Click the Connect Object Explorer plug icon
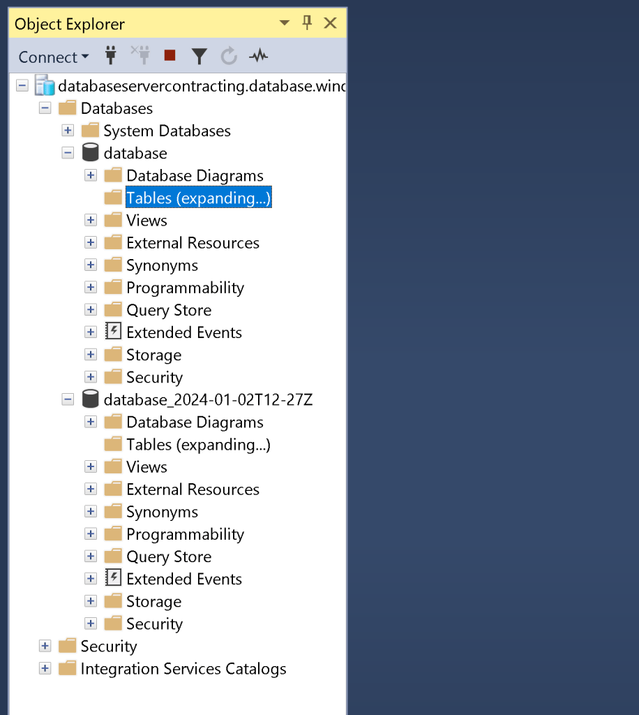 coord(111,56)
